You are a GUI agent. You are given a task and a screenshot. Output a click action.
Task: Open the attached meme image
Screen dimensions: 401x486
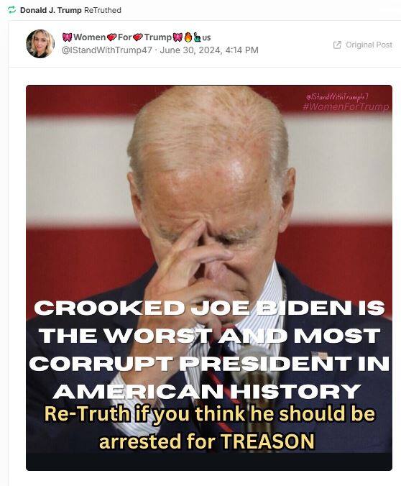(x=209, y=278)
